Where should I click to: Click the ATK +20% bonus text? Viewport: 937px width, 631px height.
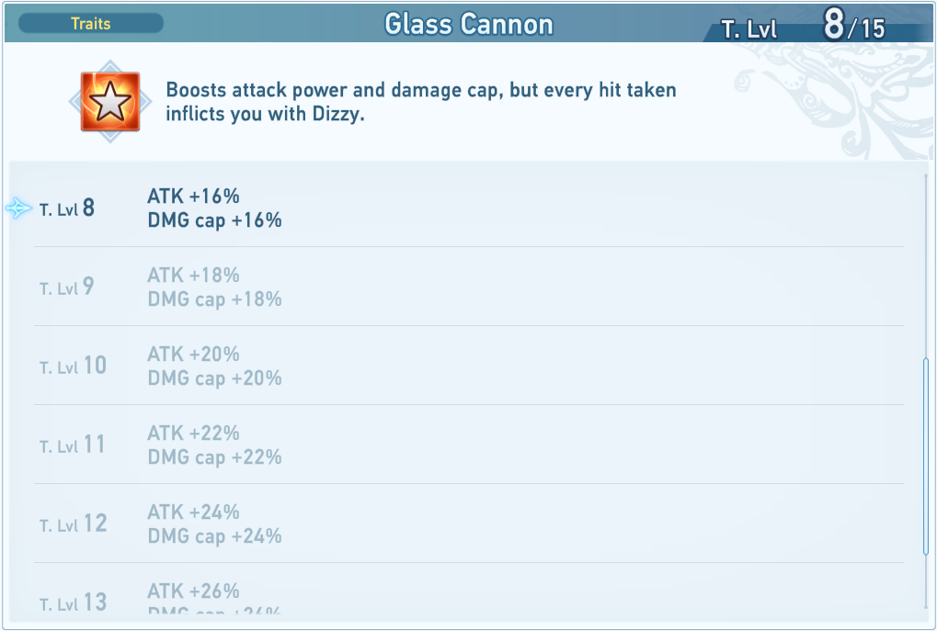pos(193,354)
